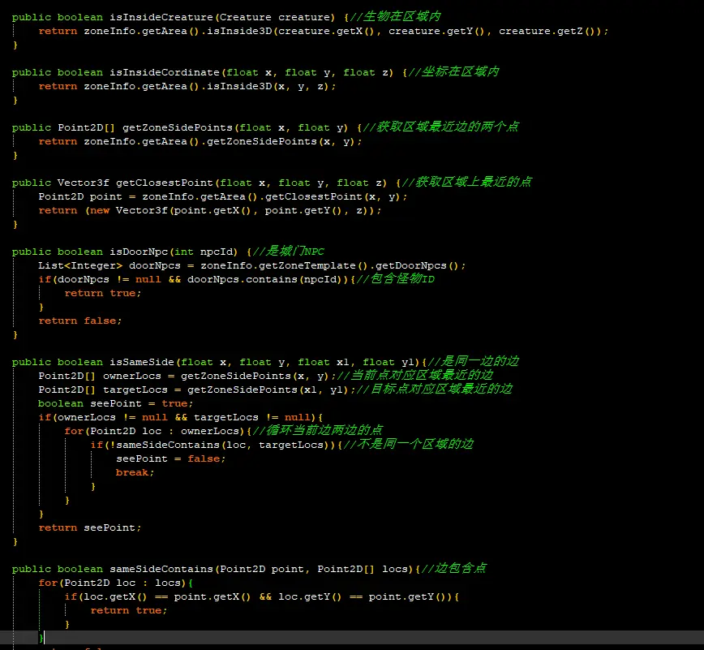Click the isDoorNpc method name

[x=139, y=252]
